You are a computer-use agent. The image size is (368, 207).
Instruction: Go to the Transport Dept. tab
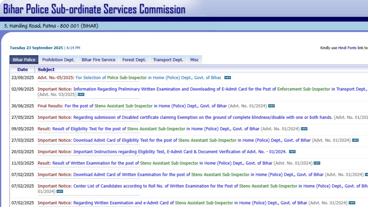[168, 60]
